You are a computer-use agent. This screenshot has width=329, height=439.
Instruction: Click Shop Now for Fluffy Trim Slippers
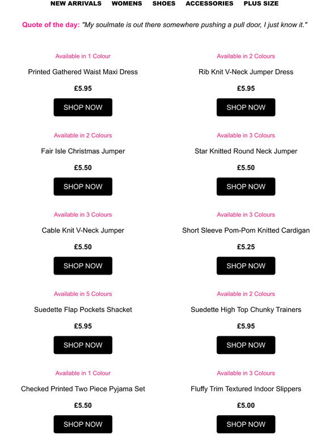click(x=246, y=424)
